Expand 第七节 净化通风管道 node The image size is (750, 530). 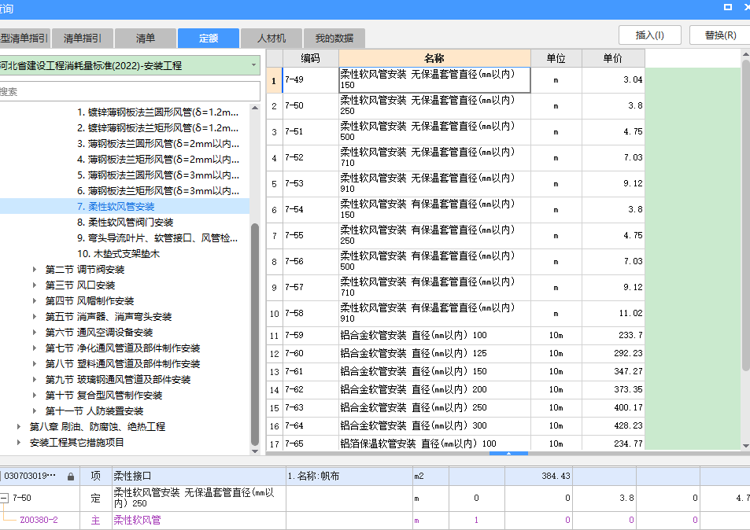click(x=35, y=348)
